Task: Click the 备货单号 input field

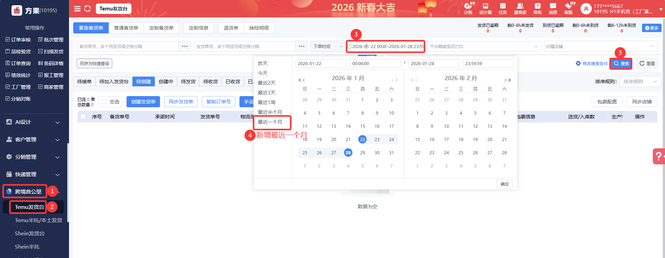Action: point(128,46)
